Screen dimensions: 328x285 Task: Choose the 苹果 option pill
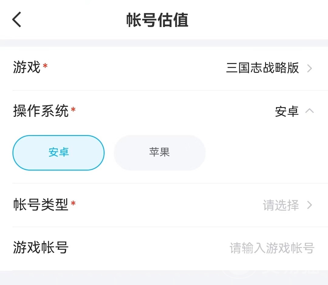160,153
